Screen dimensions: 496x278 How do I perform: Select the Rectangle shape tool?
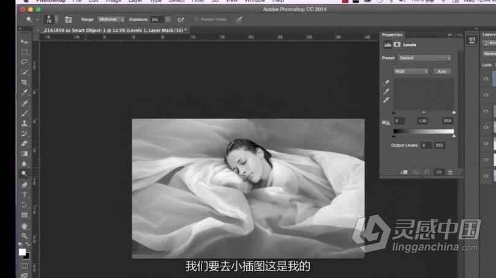(x=24, y=215)
